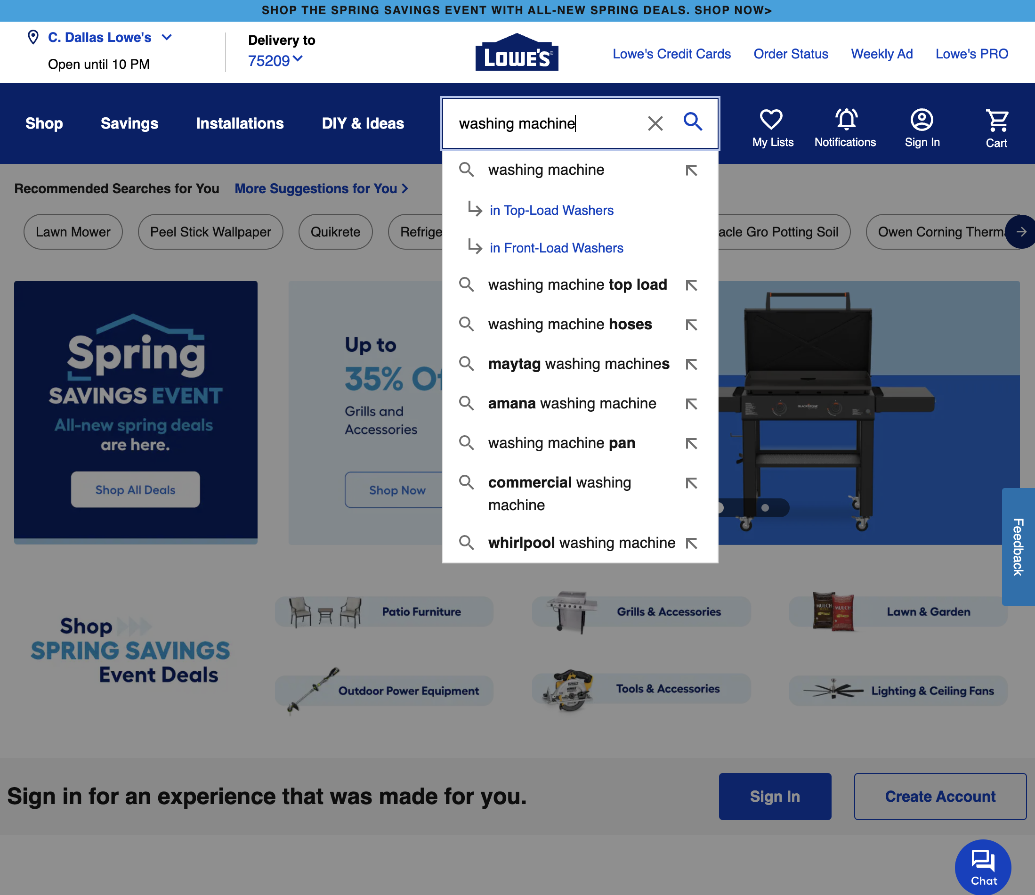Open the Shop menu
The height and width of the screenshot is (895, 1035).
pyautogui.click(x=44, y=123)
